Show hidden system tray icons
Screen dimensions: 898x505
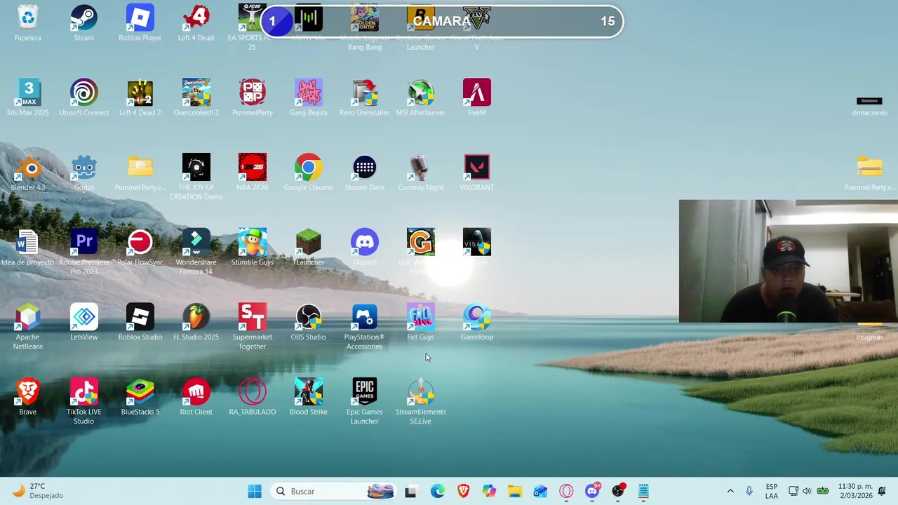[730, 492]
